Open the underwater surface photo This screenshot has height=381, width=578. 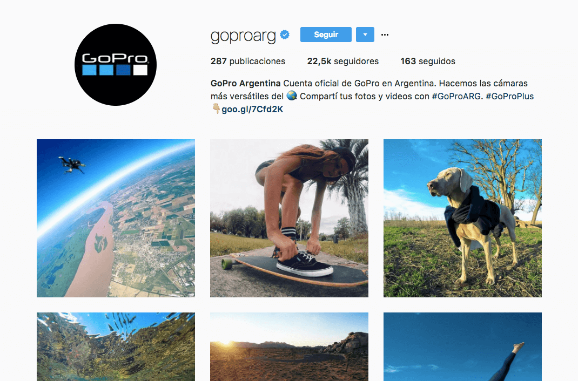click(116, 347)
